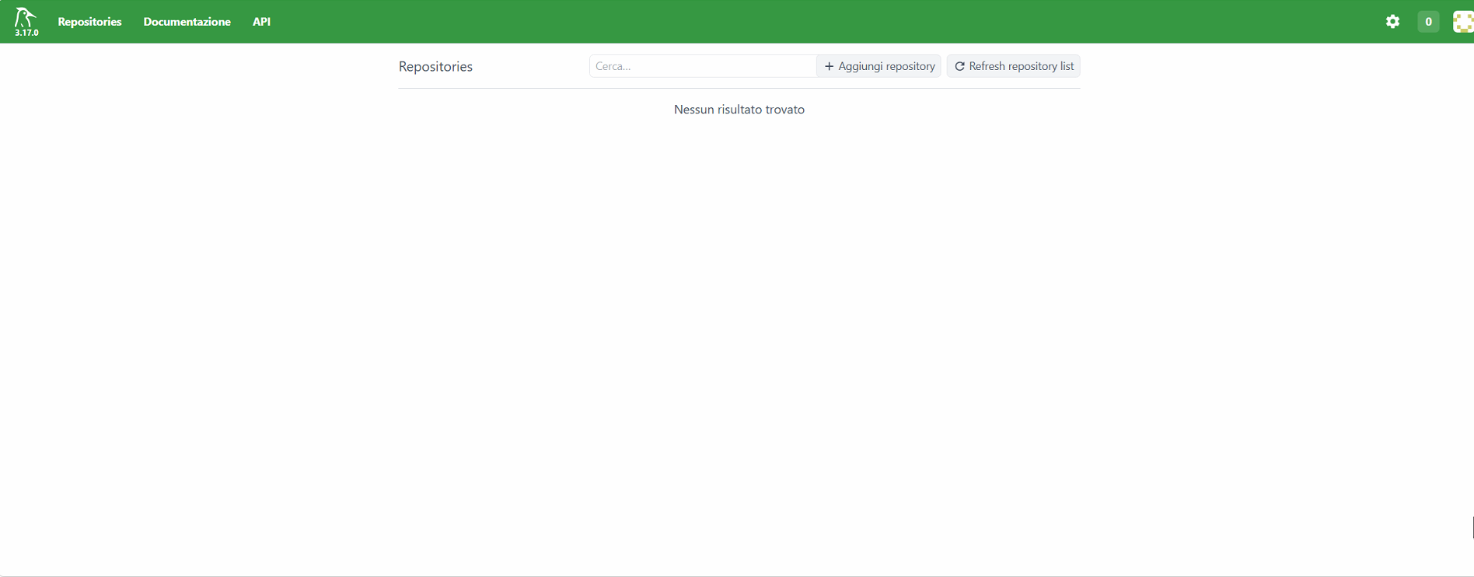Go to Repositories in the top navigation
This screenshot has width=1474, height=577.
pos(89,22)
